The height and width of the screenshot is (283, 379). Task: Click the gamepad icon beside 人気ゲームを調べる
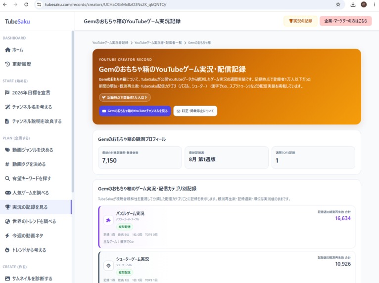pyautogui.click(x=8, y=193)
